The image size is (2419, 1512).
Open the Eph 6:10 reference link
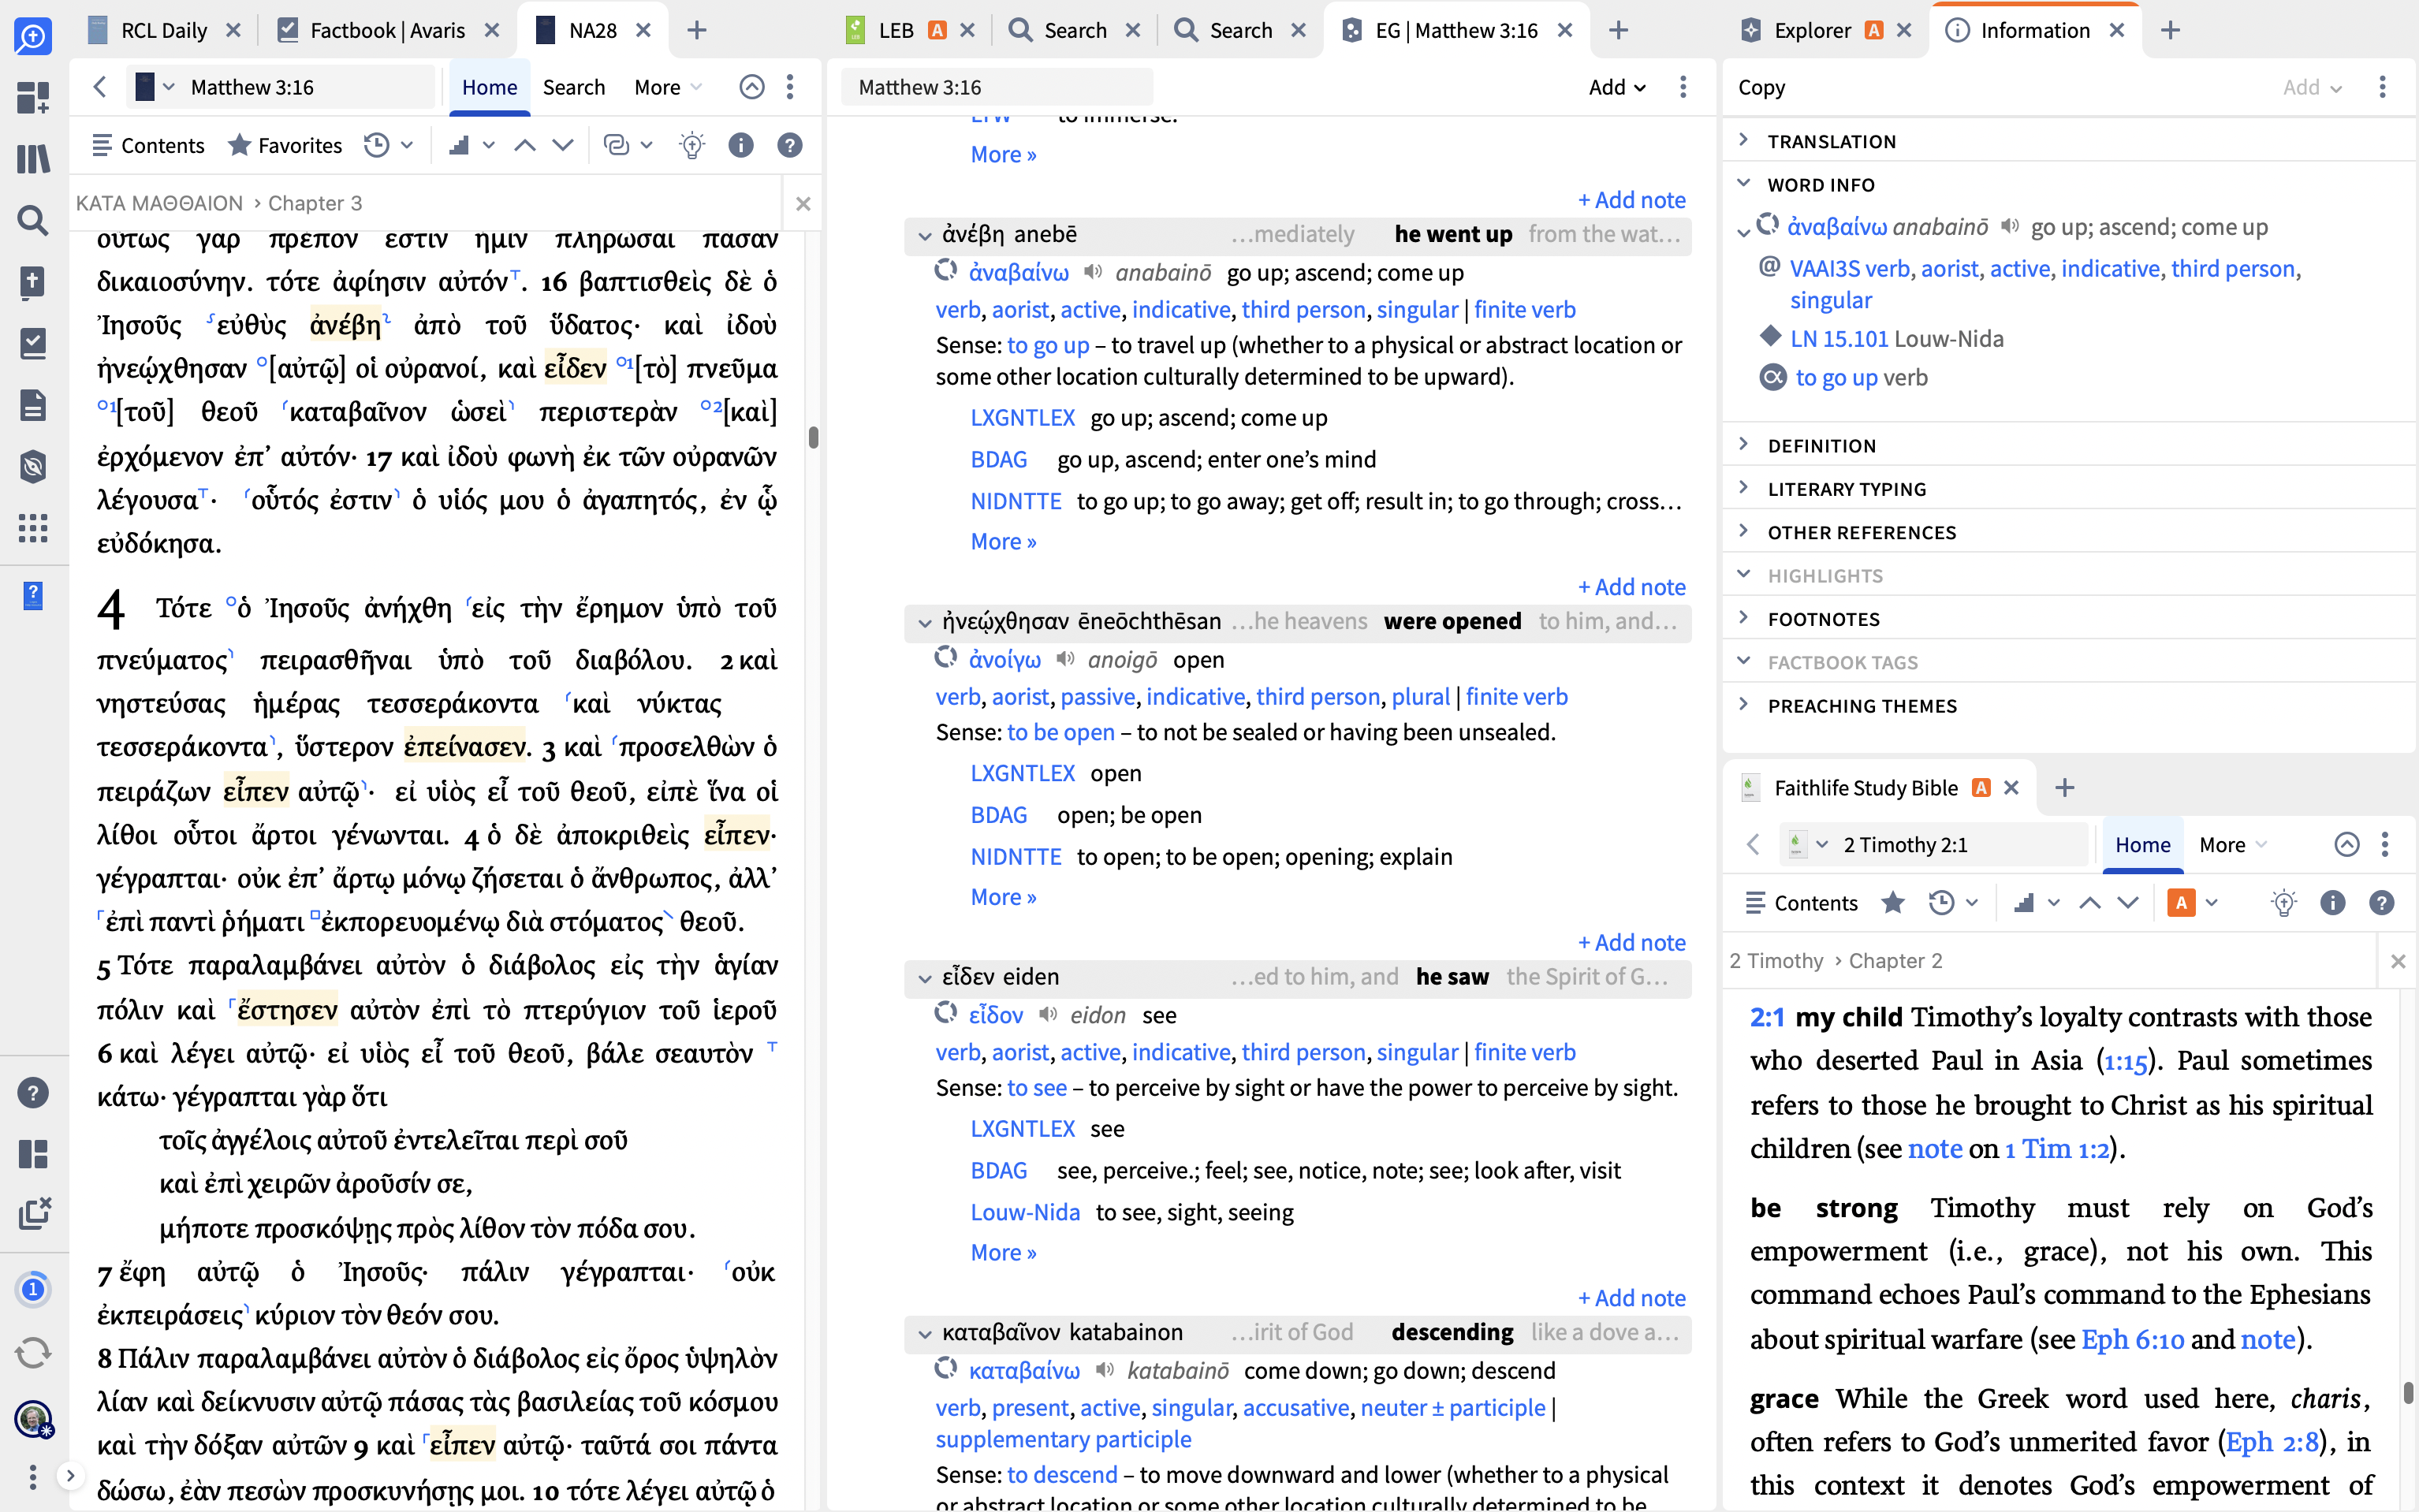(x=2131, y=1339)
